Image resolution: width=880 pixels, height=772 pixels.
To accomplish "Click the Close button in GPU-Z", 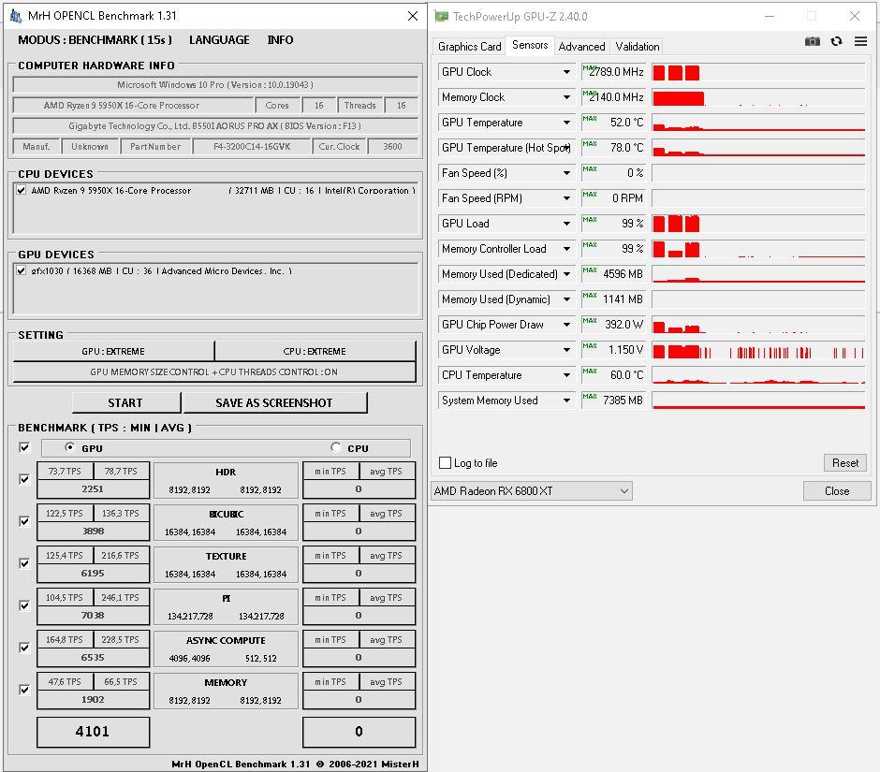I will 837,491.
